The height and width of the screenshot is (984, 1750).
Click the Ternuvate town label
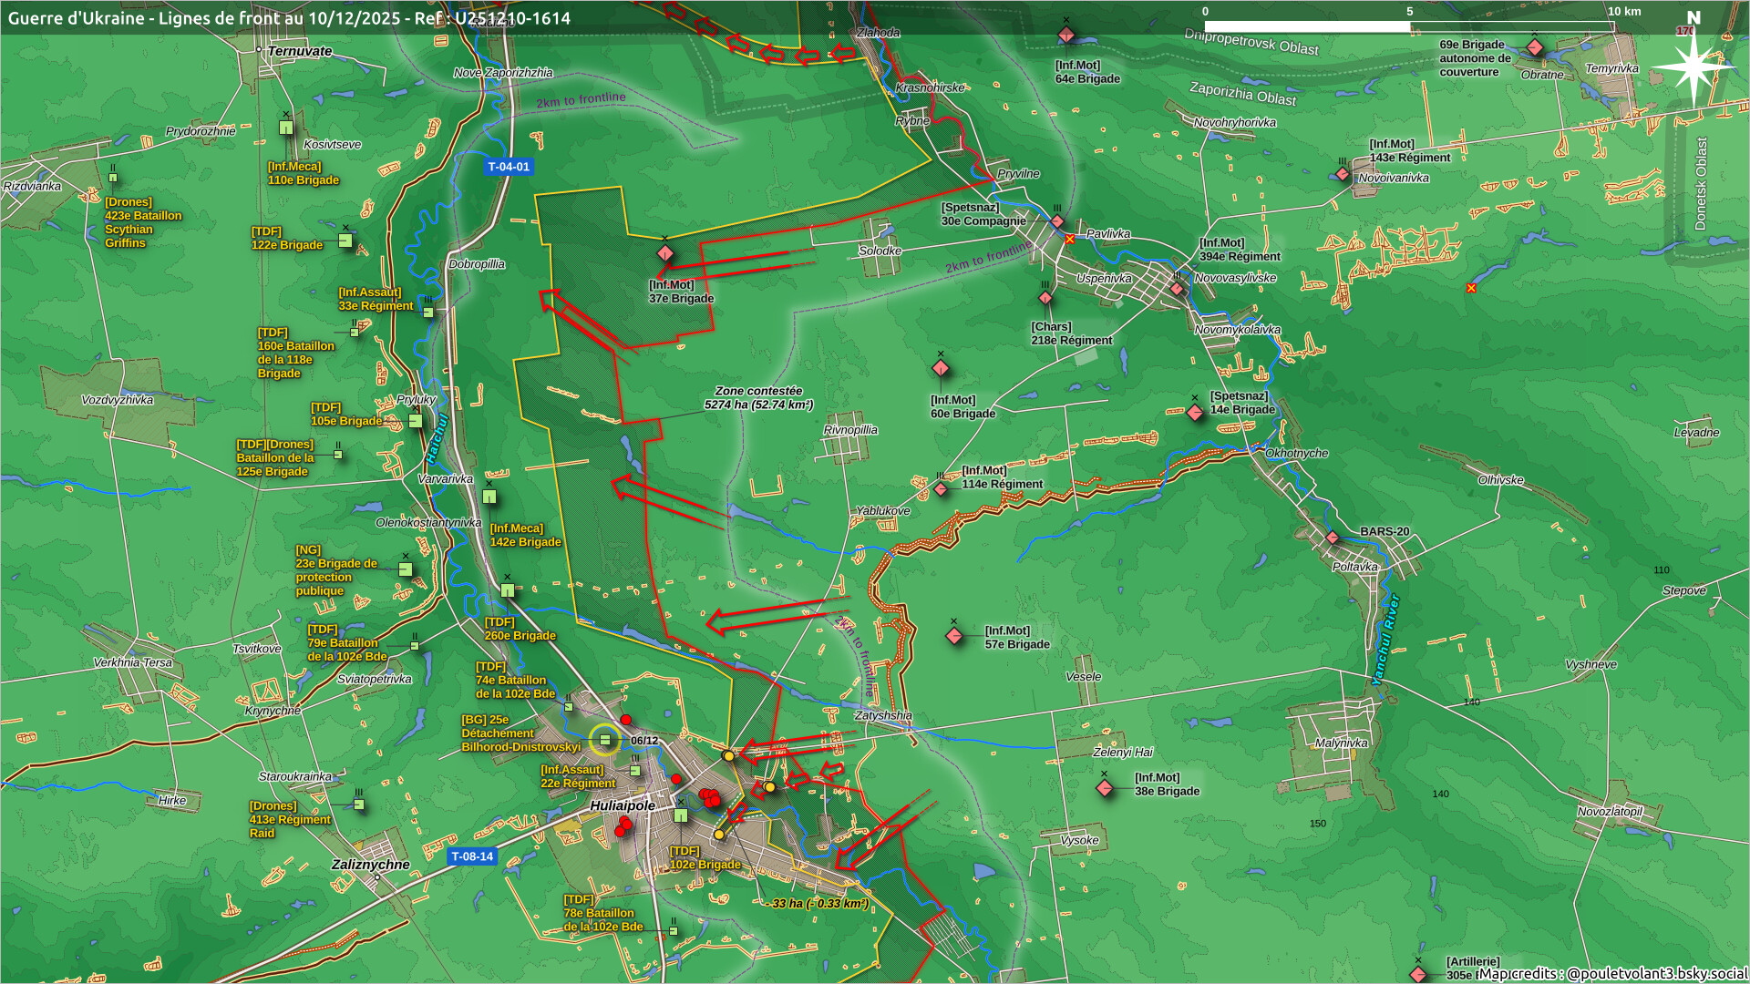click(x=300, y=51)
